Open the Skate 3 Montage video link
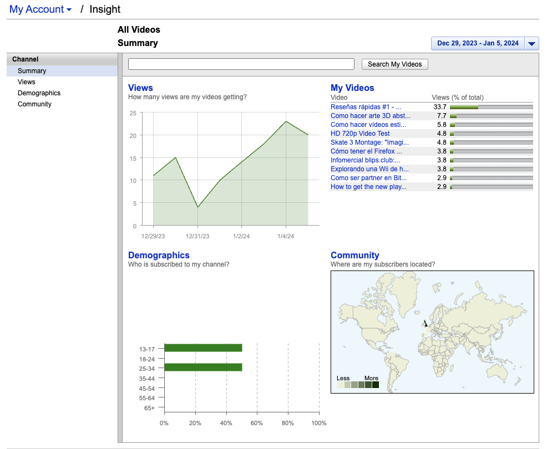 [x=369, y=142]
